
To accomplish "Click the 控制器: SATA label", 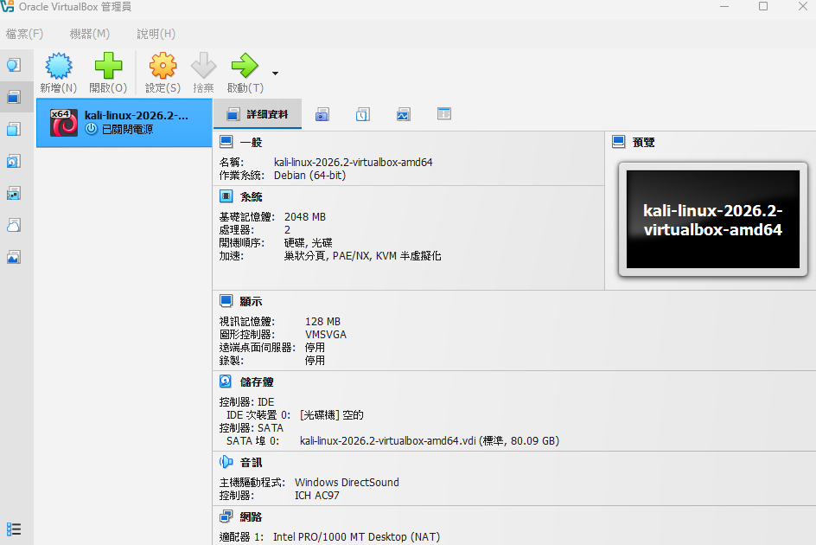I will tap(252, 428).
